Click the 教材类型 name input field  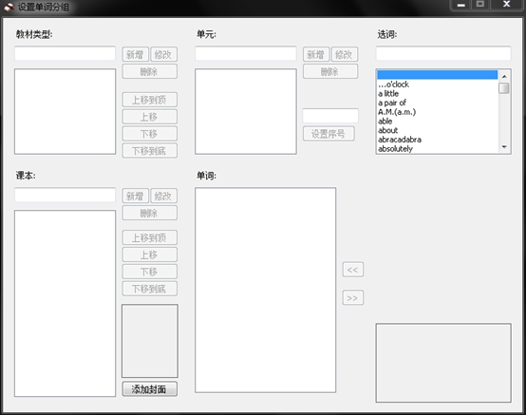click(66, 54)
